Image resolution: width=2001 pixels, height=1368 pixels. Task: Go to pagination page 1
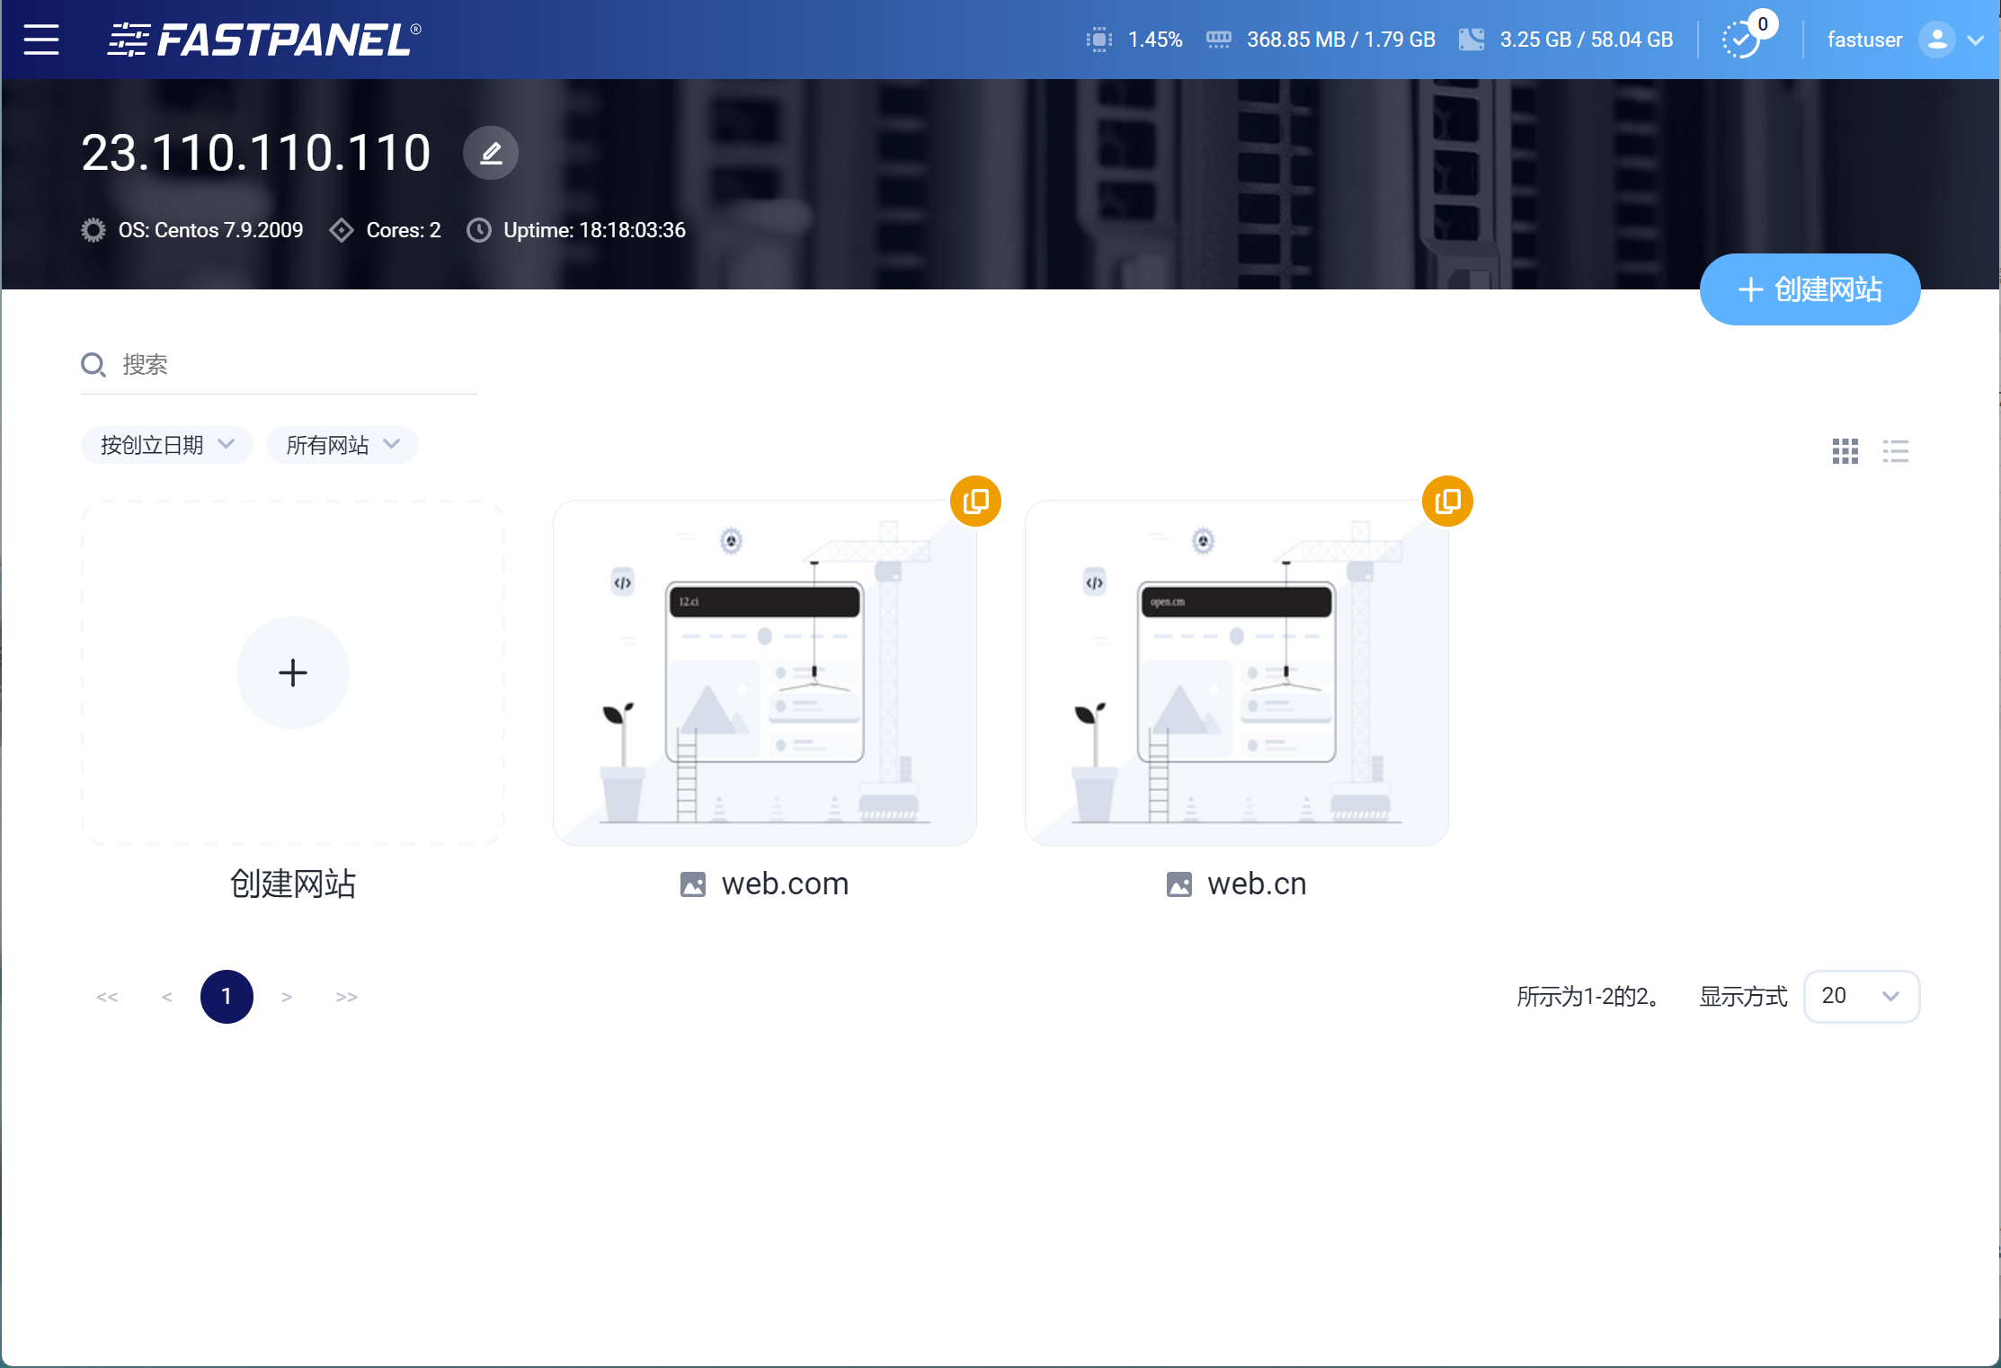click(x=227, y=996)
